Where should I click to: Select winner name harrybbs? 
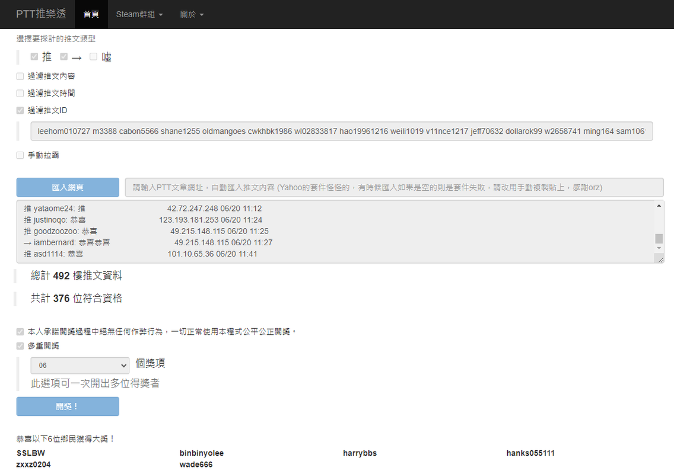coord(360,453)
